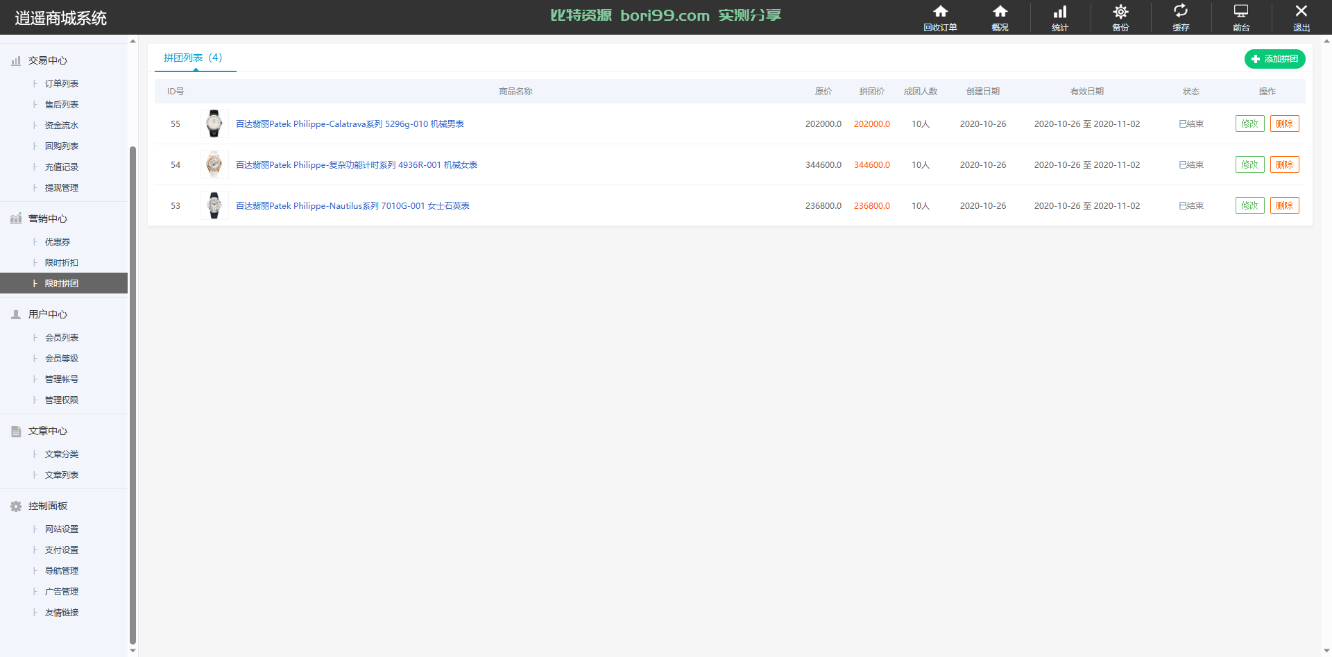Open 导航管理 in the sidebar

62,571
